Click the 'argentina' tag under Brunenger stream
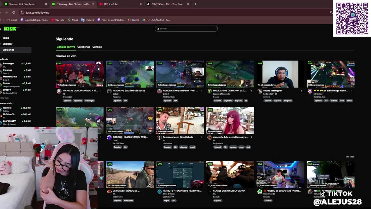The height and width of the screenshot is (209, 371). 78,101
